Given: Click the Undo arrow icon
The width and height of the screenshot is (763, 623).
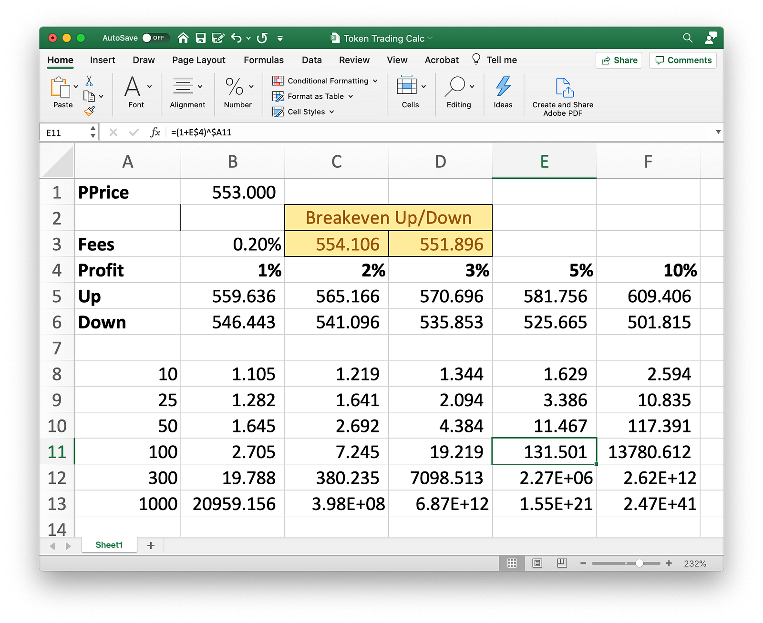Looking at the screenshot, I should 237,38.
